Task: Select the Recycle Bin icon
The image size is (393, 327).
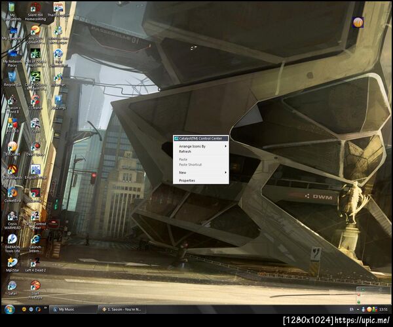Action: [x=12, y=79]
